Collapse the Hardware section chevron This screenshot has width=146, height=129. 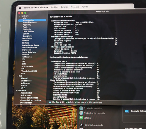(20, 16)
